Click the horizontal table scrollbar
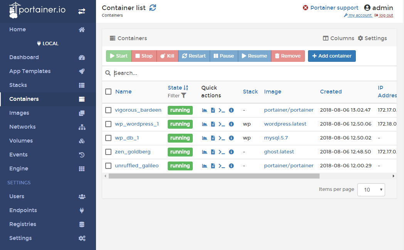Viewport: 404px width, 250px height. pyautogui.click(x=214, y=176)
